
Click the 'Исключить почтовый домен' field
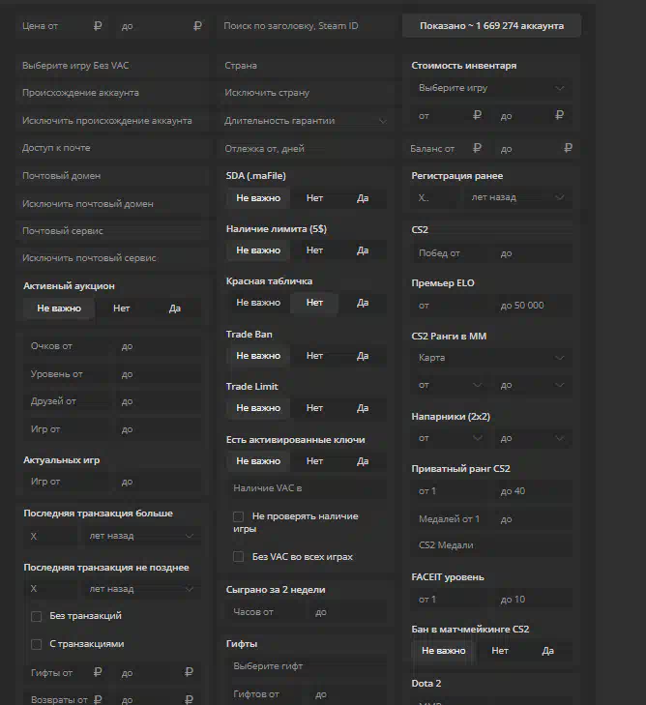(x=112, y=204)
